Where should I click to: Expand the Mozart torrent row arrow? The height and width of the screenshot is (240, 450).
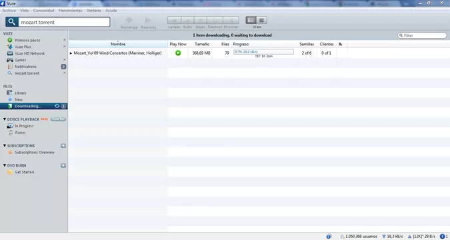(x=71, y=53)
